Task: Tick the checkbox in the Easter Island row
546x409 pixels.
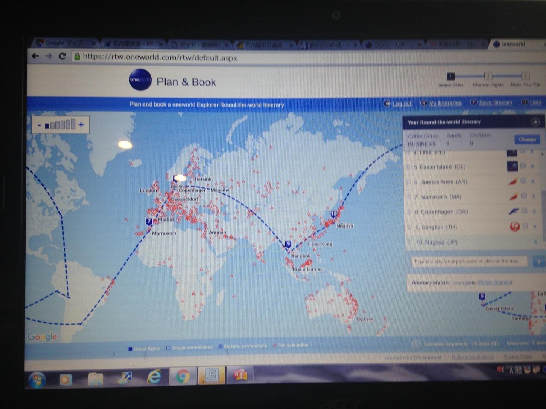Action: point(523,166)
